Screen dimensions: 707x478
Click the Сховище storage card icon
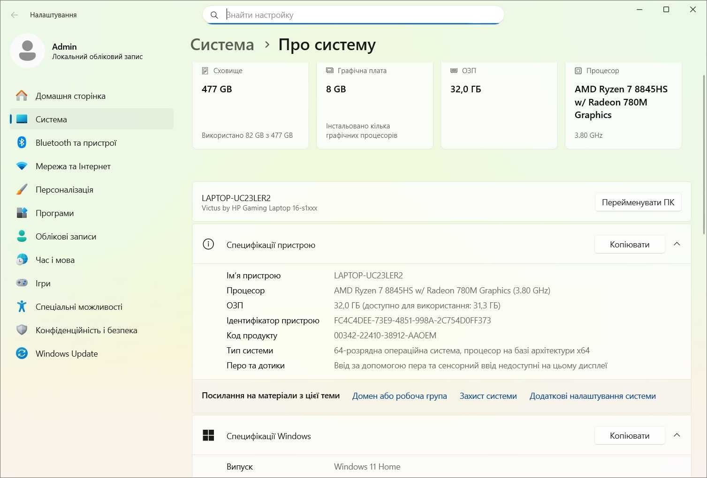coord(205,71)
